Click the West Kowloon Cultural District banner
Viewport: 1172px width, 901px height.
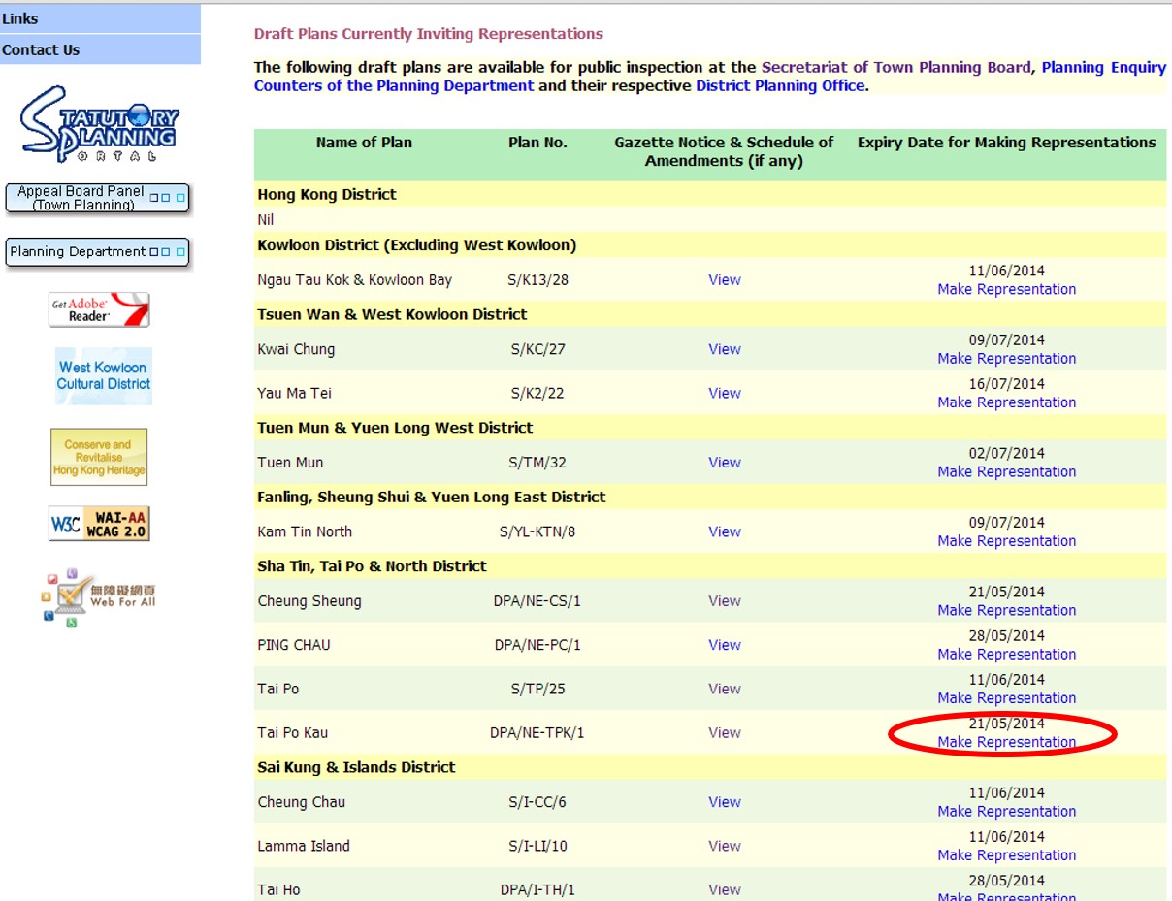pos(104,375)
